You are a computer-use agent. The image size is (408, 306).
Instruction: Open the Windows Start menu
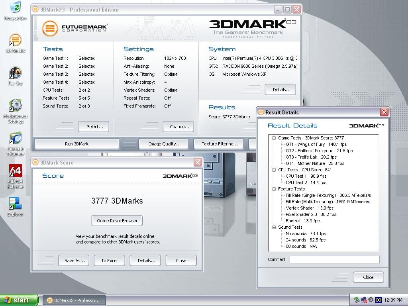tap(19, 300)
